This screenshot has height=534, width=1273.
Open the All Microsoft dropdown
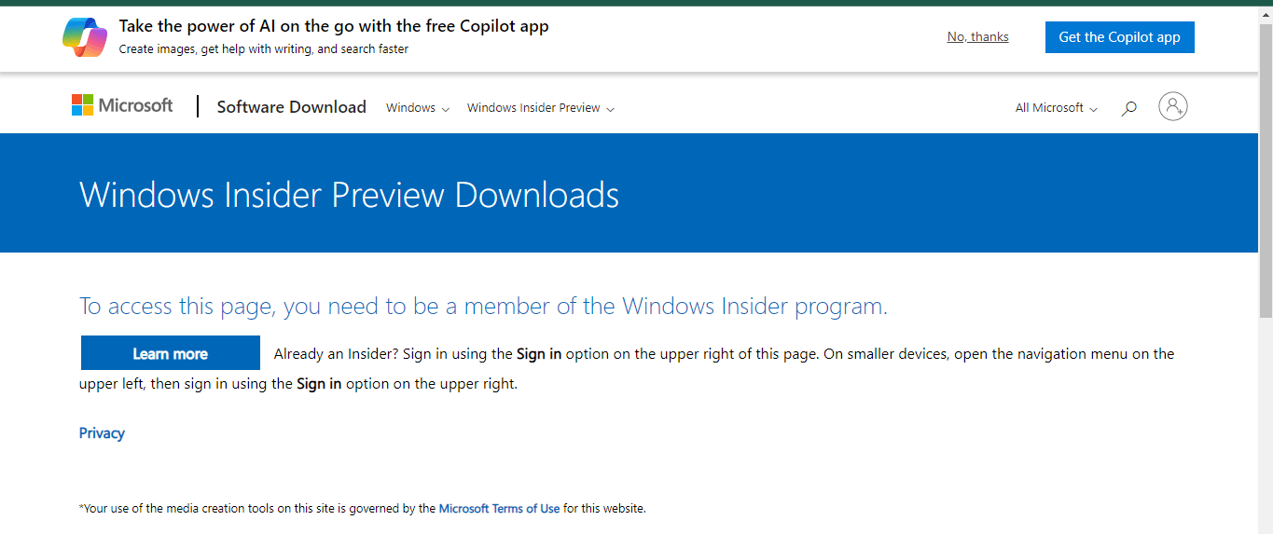click(1057, 108)
